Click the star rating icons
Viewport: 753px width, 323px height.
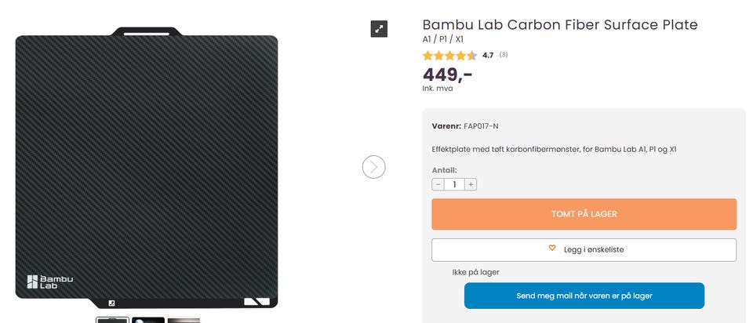coord(449,56)
